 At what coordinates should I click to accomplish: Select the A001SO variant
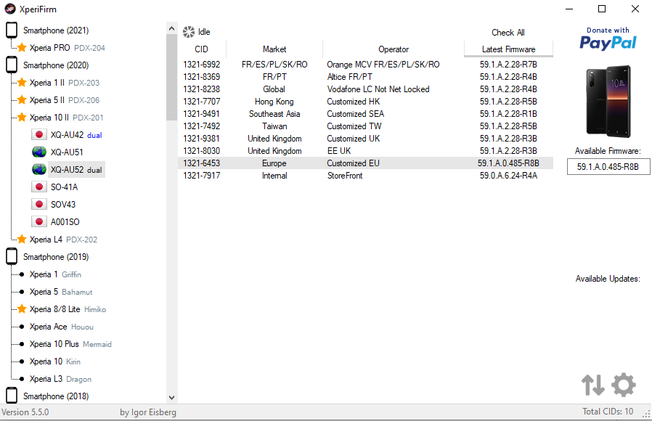[65, 222]
